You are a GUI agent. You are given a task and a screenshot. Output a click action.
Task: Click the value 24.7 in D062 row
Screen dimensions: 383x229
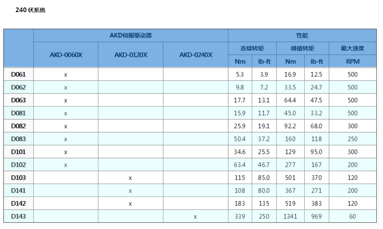pyautogui.click(x=316, y=87)
